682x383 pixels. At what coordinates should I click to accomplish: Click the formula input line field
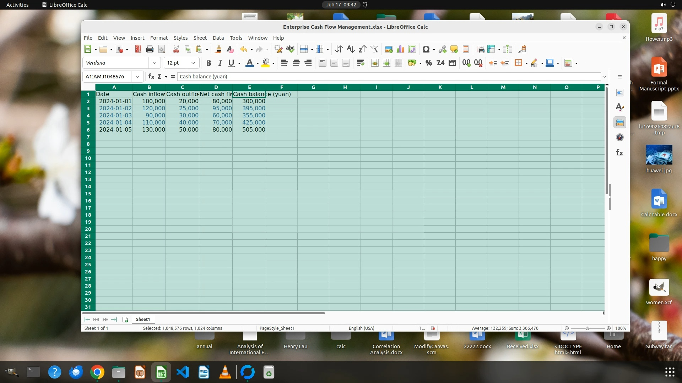[387, 77]
